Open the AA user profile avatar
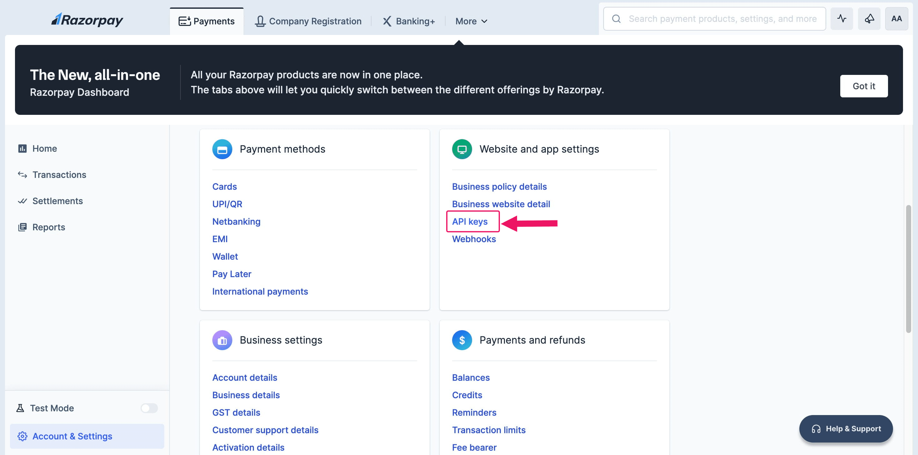918x455 pixels. coord(896,18)
